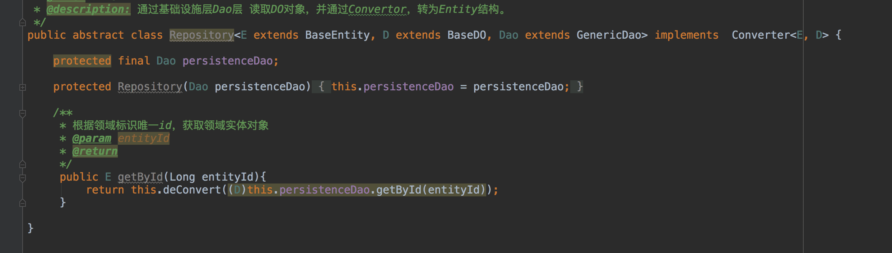
Task: Click the Repository class name in the declaration
Action: (201, 35)
